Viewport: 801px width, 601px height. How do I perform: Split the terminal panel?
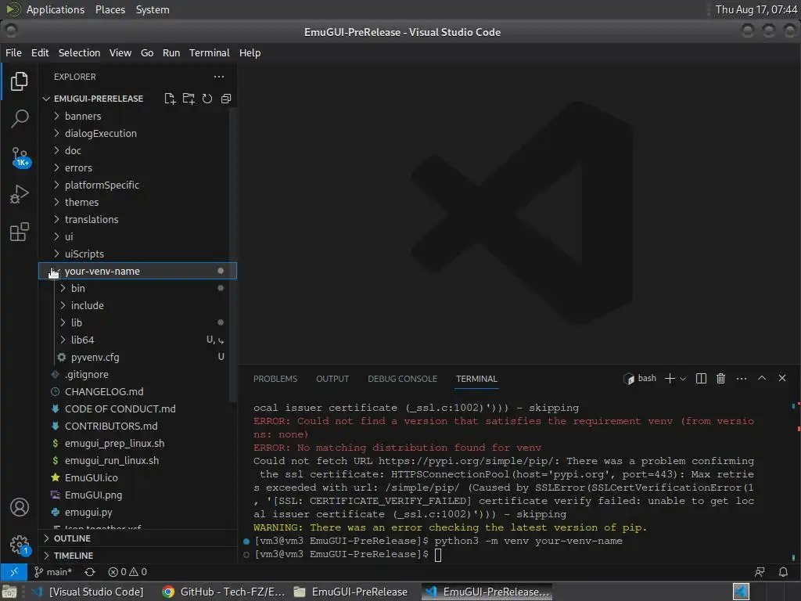pos(701,378)
